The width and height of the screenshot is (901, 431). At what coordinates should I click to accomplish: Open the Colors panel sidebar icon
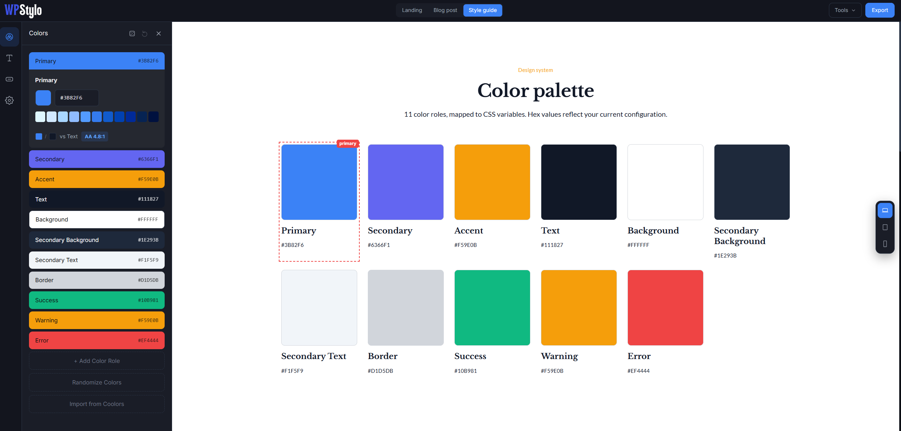pyautogui.click(x=10, y=37)
